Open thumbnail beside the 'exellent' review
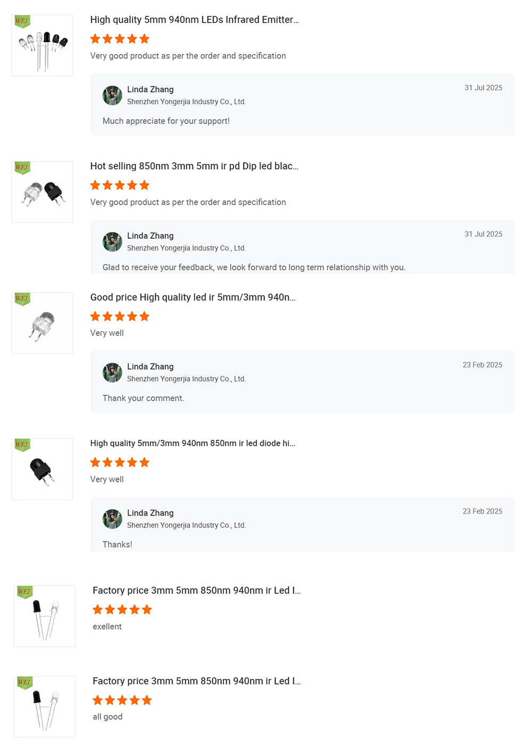The width and height of the screenshot is (532, 745). 45,616
